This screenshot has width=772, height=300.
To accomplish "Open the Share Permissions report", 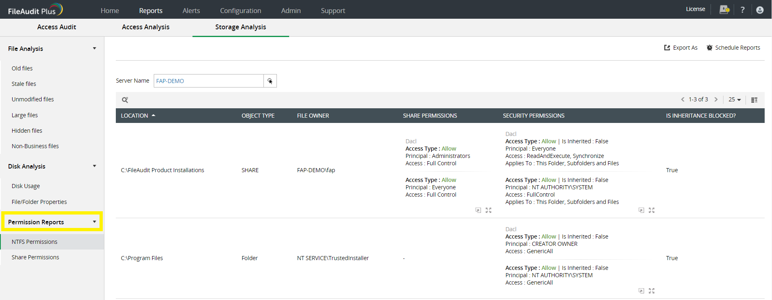I will coord(35,257).
